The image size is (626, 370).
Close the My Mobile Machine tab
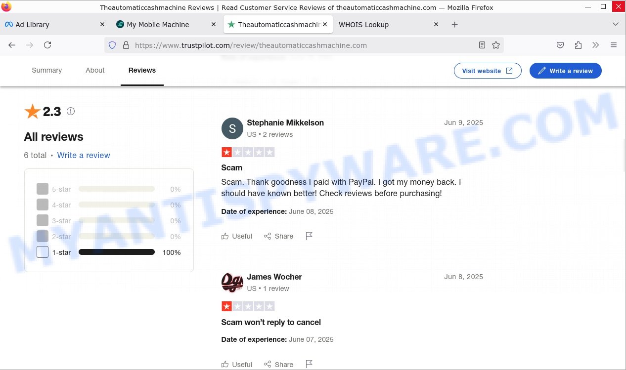[214, 24]
